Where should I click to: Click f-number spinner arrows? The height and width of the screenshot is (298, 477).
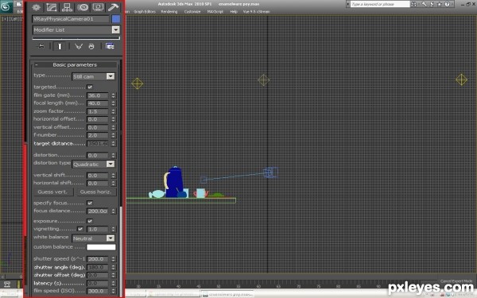[113, 135]
